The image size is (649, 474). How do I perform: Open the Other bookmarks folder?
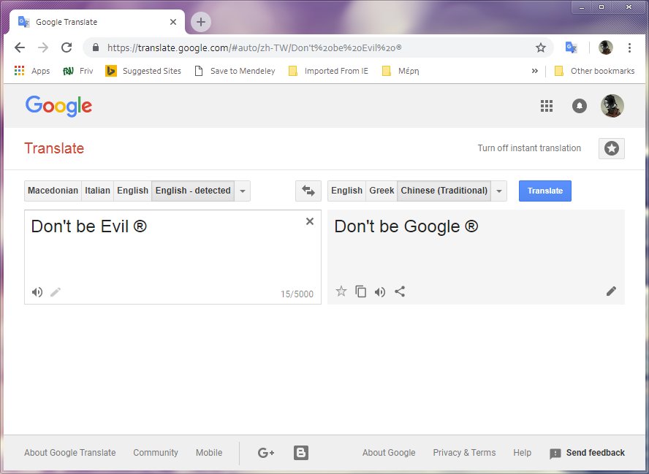tap(594, 71)
